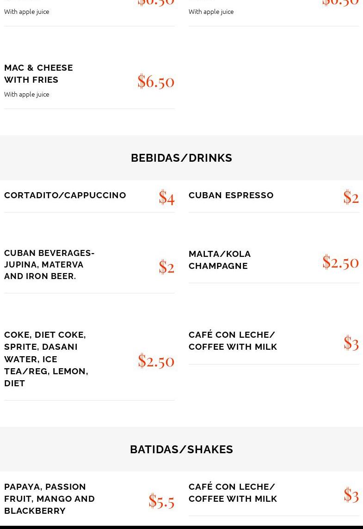Click the $3 price under Drinks

coord(351,343)
